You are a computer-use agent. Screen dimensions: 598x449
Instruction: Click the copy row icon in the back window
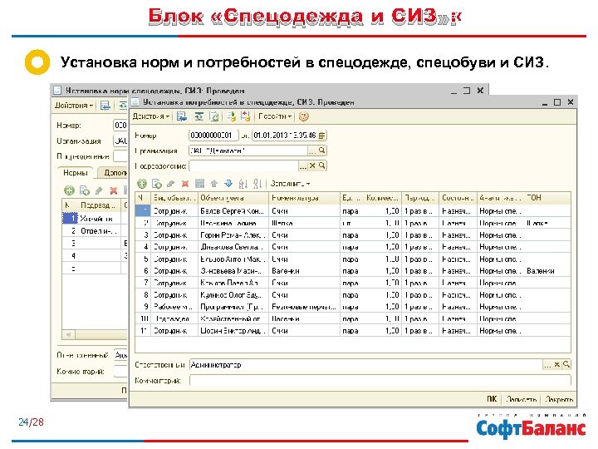84,190
